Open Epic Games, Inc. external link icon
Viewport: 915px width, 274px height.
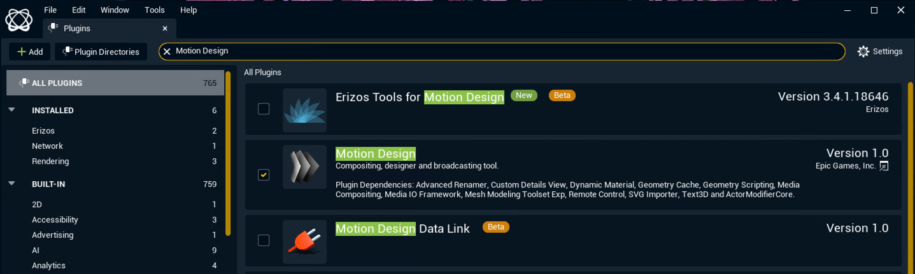click(884, 166)
